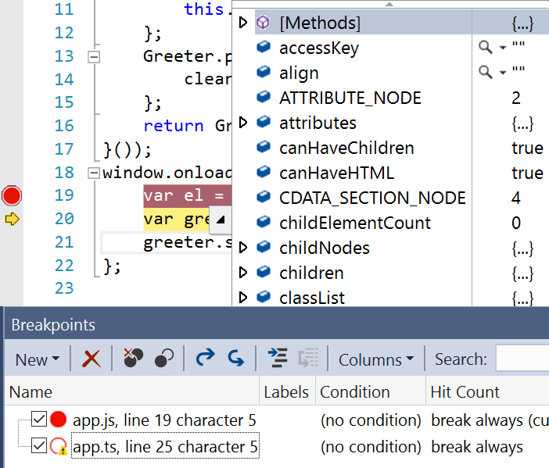The height and width of the screenshot is (468, 549).
Task: Click break always cell for app.ts
Action: [x=477, y=446]
